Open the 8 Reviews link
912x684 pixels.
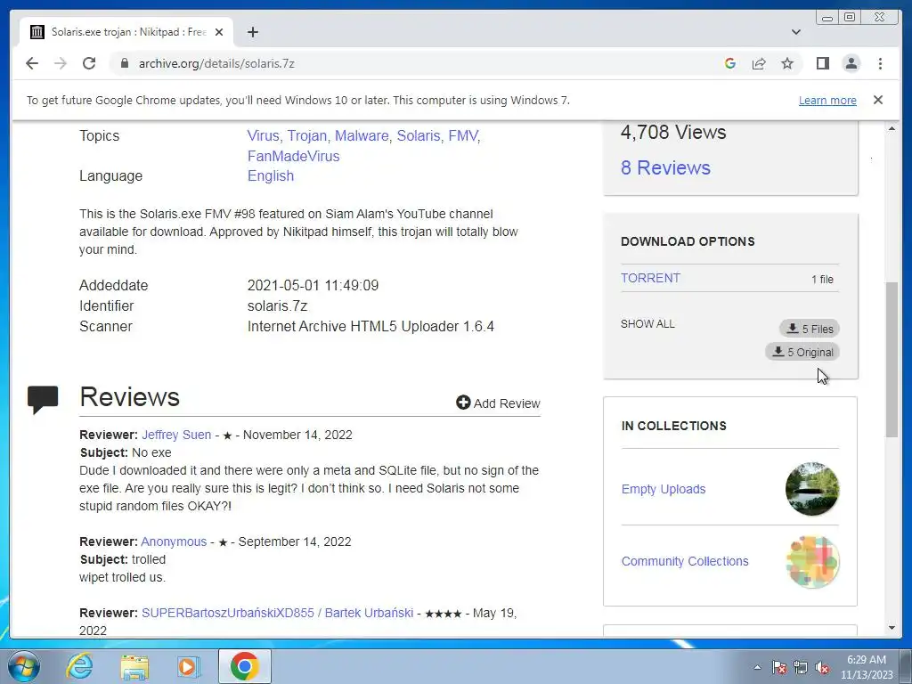point(665,167)
